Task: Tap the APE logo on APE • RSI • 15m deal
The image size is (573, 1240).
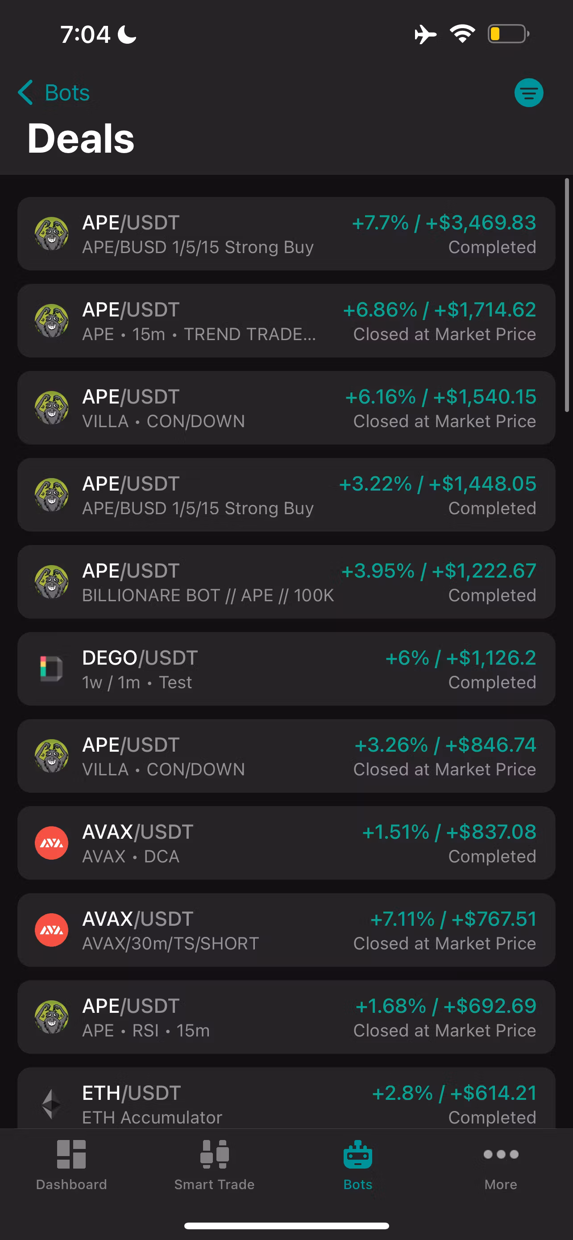Action: 51,1017
